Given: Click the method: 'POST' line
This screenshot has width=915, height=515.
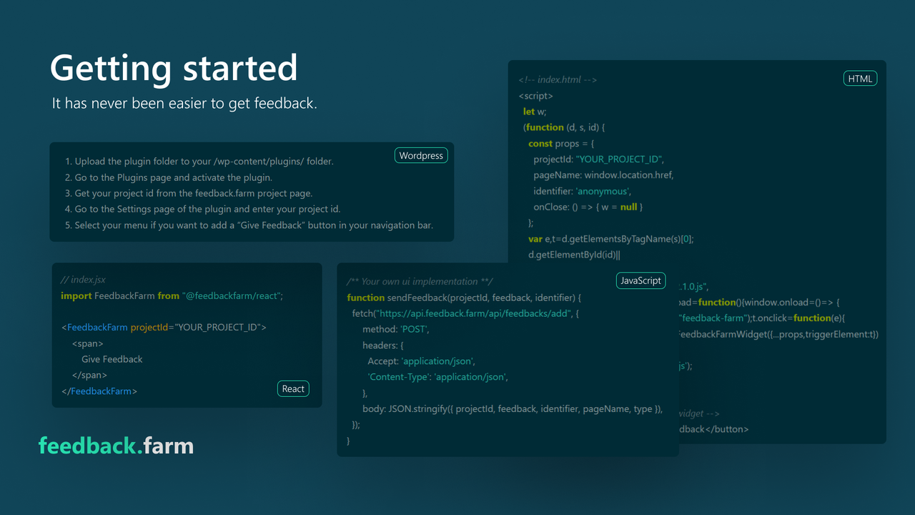Looking at the screenshot, I should point(395,329).
